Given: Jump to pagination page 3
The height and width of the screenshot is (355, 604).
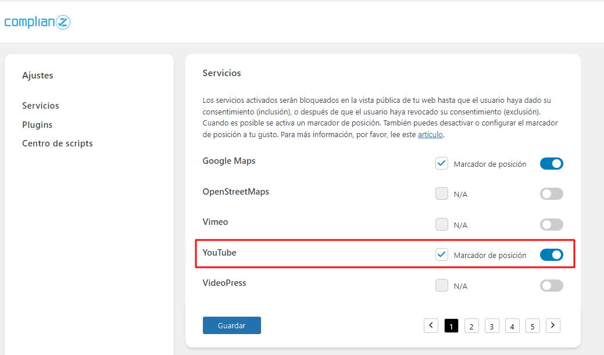Looking at the screenshot, I should 492,326.
